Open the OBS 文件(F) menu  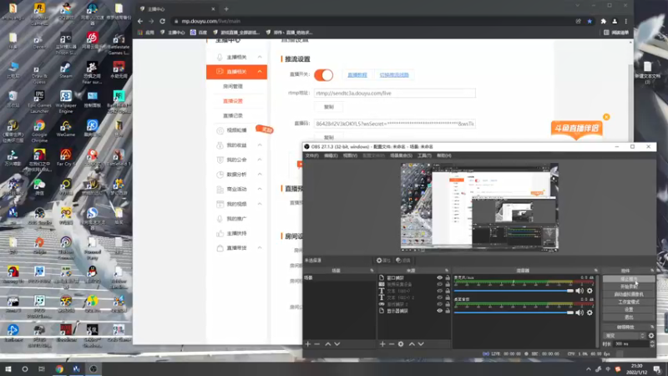[x=311, y=155]
